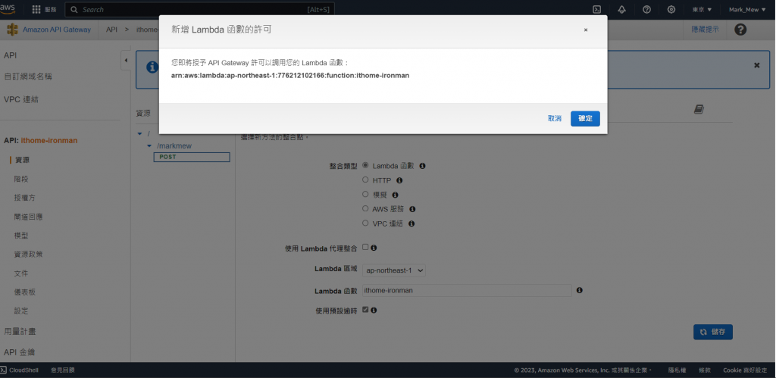The width and height of the screenshot is (776, 378).
Task: Cancel the Lambda permission dialog
Action: [x=555, y=119]
